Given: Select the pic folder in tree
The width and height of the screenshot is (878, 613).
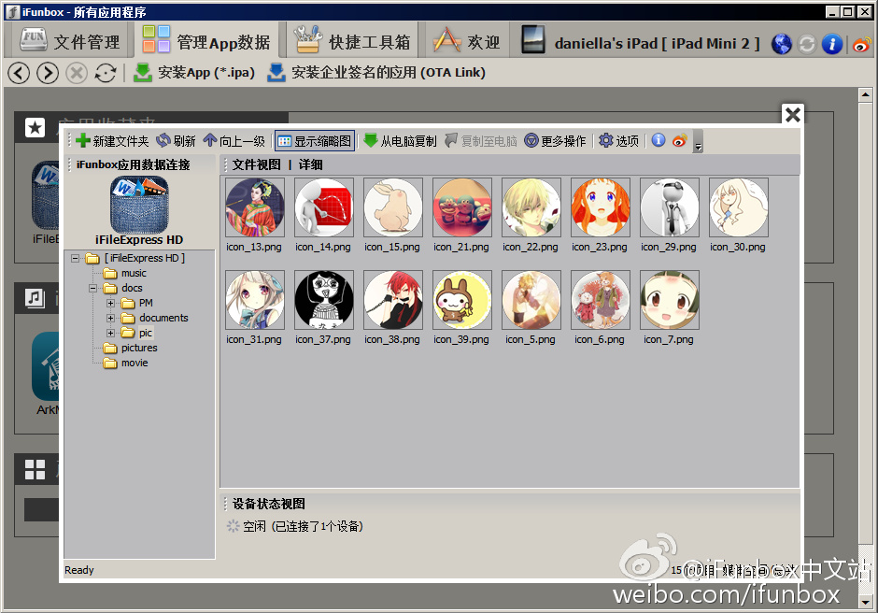Looking at the screenshot, I should 145,333.
